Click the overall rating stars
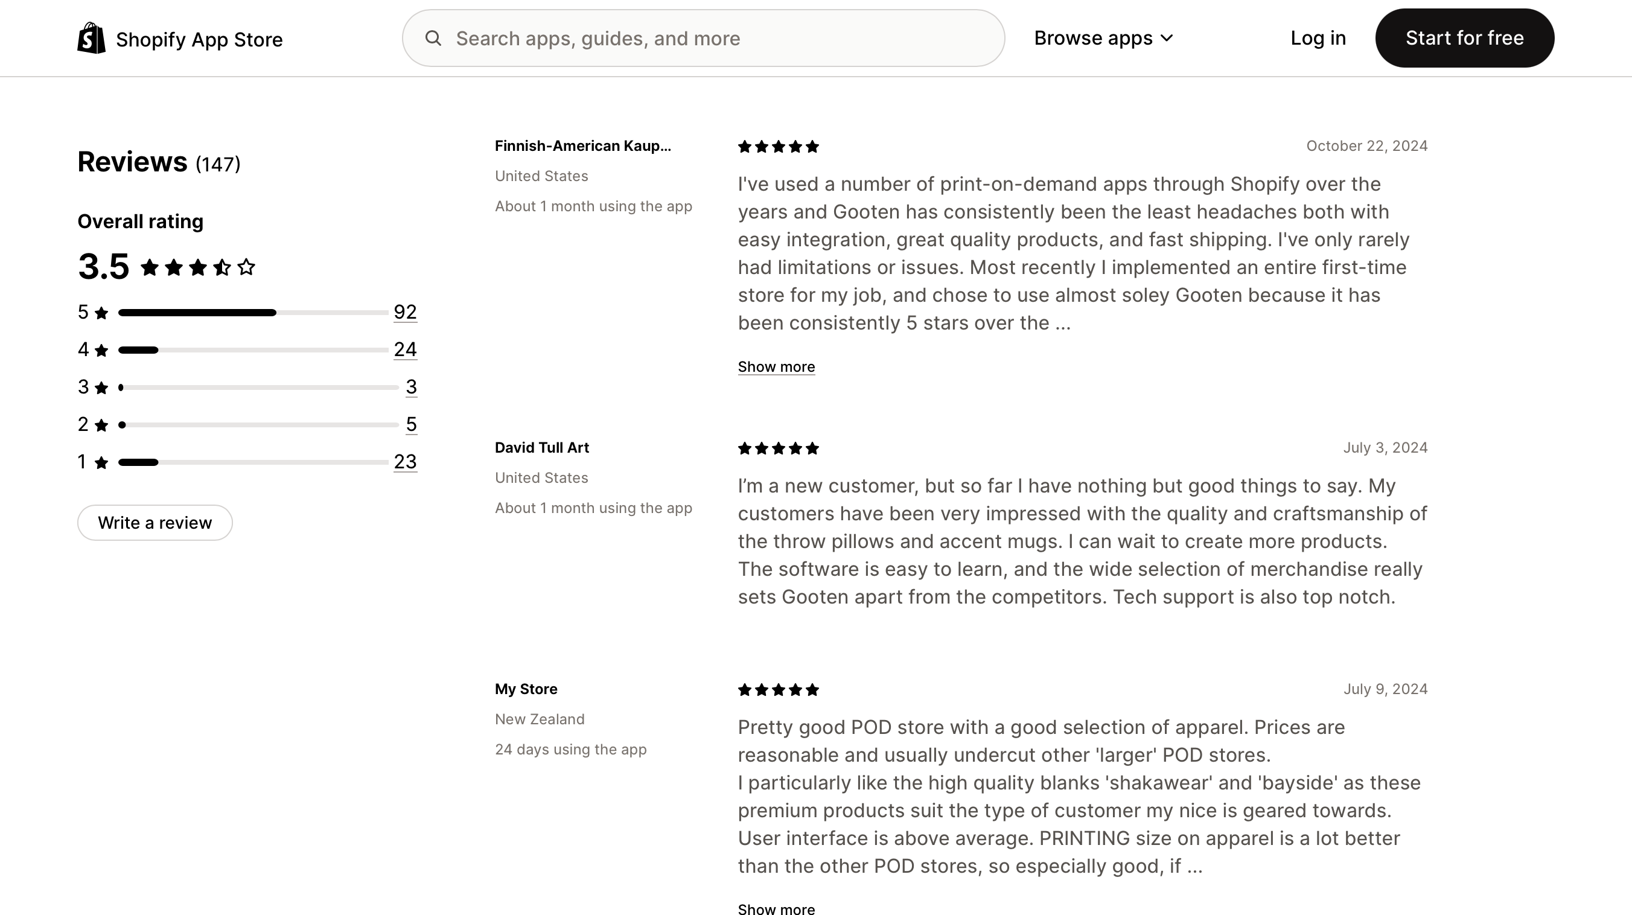Image resolution: width=1632 pixels, height=915 pixels. [198, 267]
